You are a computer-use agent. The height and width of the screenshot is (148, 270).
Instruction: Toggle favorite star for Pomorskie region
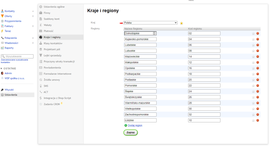[x=253, y=85]
